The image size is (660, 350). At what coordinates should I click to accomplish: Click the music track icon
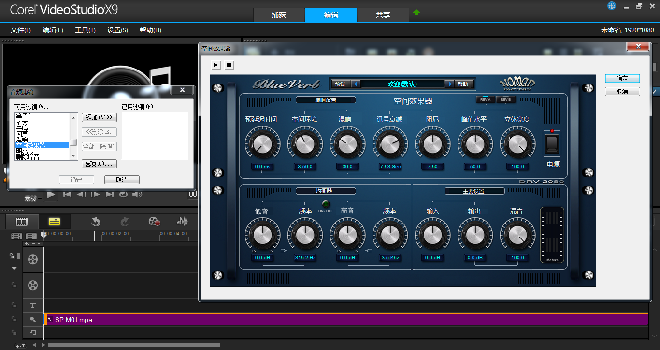tap(32, 332)
